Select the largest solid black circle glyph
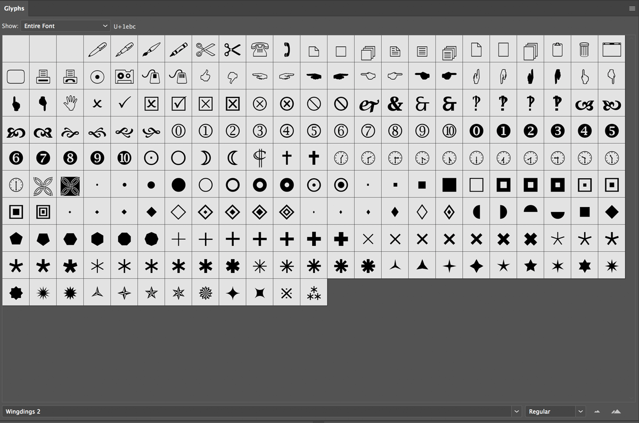The image size is (639, 423). tap(178, 185)
